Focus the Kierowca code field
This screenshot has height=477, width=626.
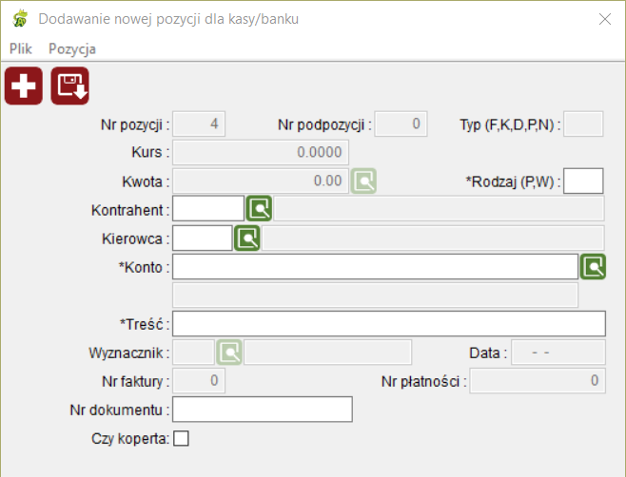click(203, 238)
